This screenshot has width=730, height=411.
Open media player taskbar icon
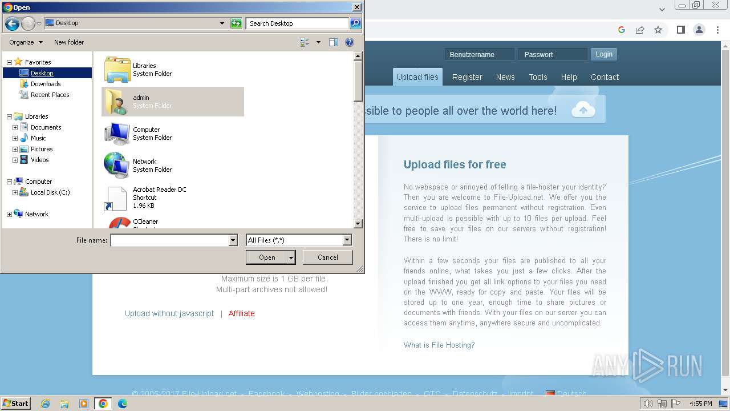click(x=84, y=404)
